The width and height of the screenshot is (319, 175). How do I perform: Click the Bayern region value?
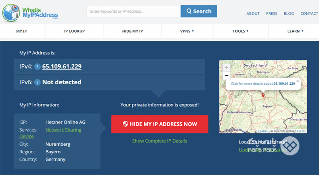(x=53, y=152)
